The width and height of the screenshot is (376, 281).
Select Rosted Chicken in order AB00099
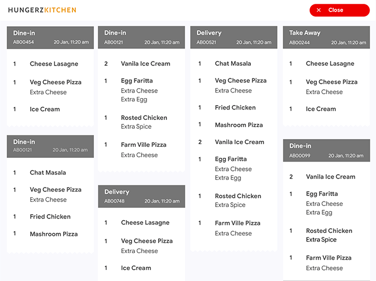coord(329,231)
